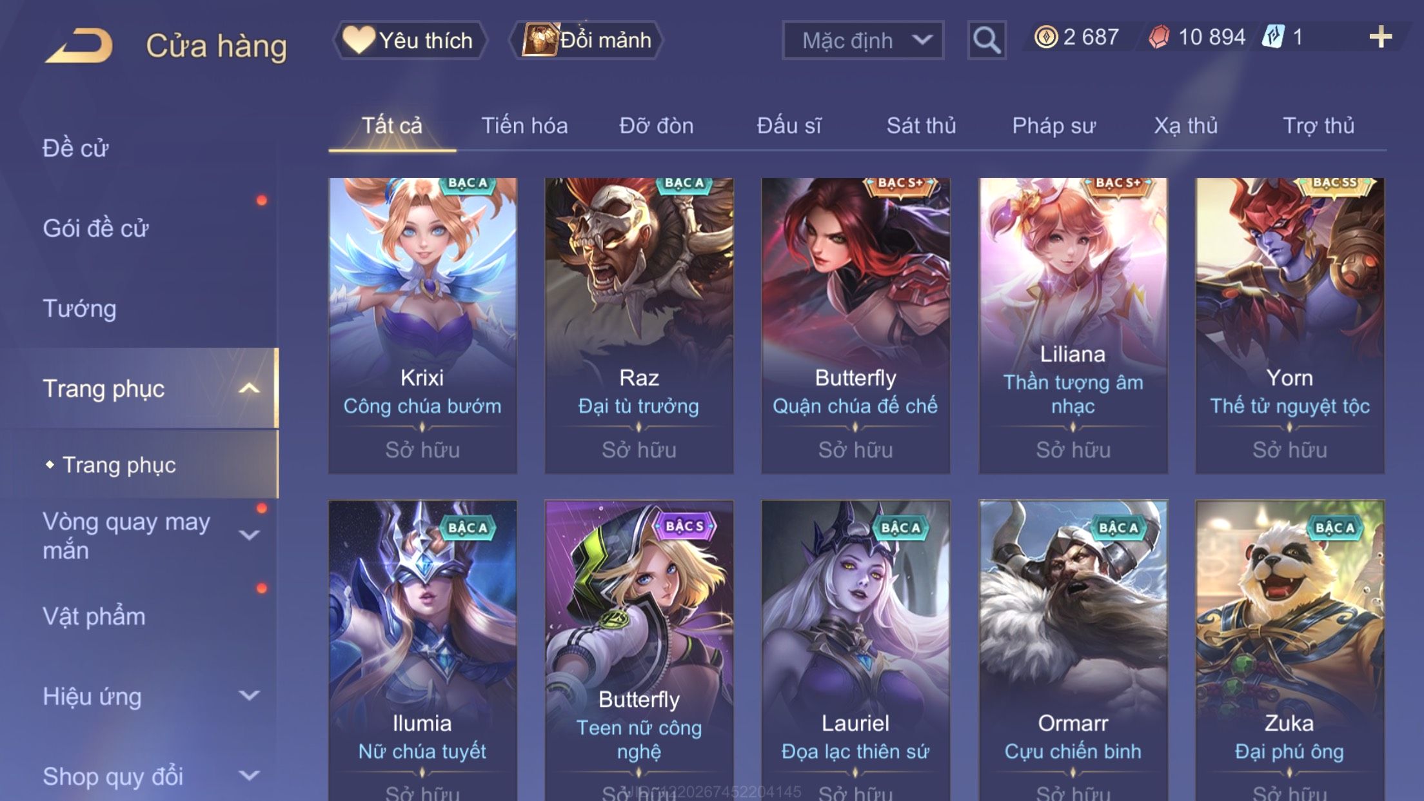The width and height of the screenshot is (1424, 801).
Task: Expand the Vòng quay may mắn section
Action: pos(249,535)
